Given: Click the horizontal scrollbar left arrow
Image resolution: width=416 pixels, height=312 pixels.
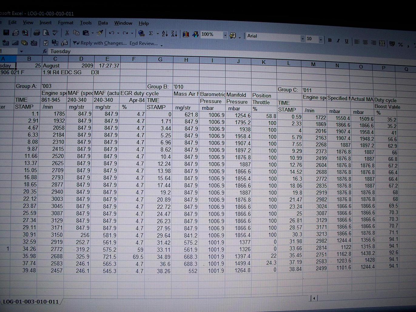Looking at the screenshot, I should pos(314,298).
